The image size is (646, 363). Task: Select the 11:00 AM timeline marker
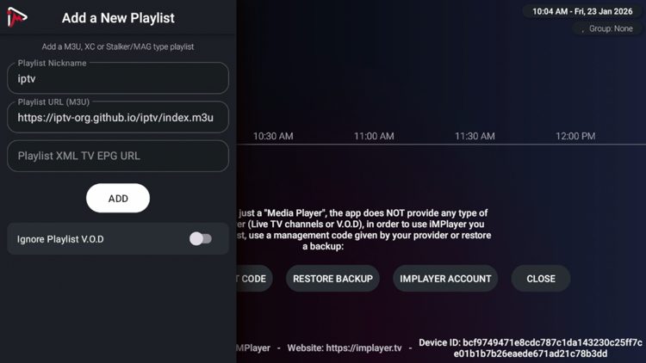pos(374,136)
